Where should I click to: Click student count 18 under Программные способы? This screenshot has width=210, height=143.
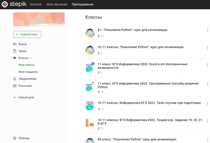101,92
